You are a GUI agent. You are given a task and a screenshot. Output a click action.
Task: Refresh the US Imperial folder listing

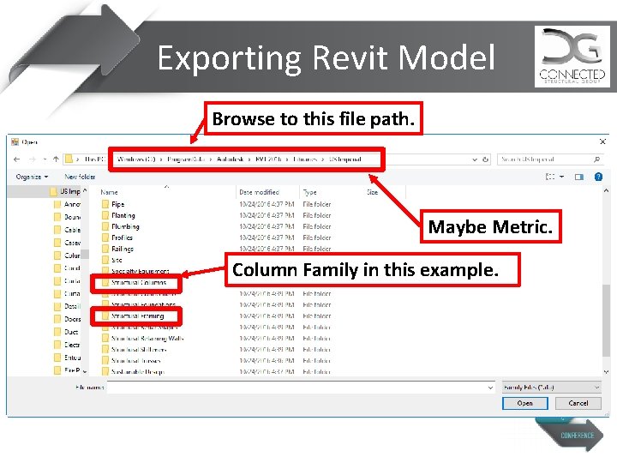coord(486,159)
